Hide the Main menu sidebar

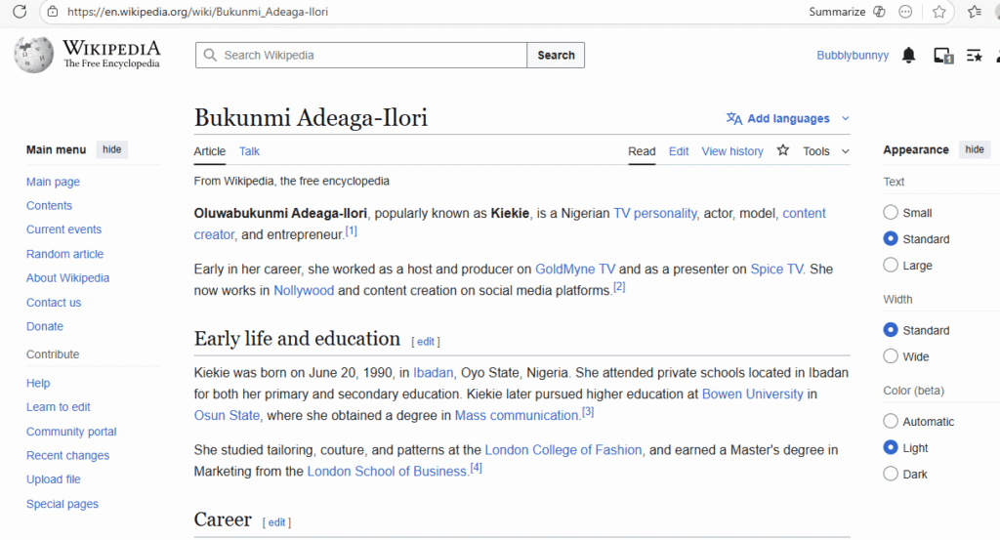pyautogui.click(x=112, y=149)
